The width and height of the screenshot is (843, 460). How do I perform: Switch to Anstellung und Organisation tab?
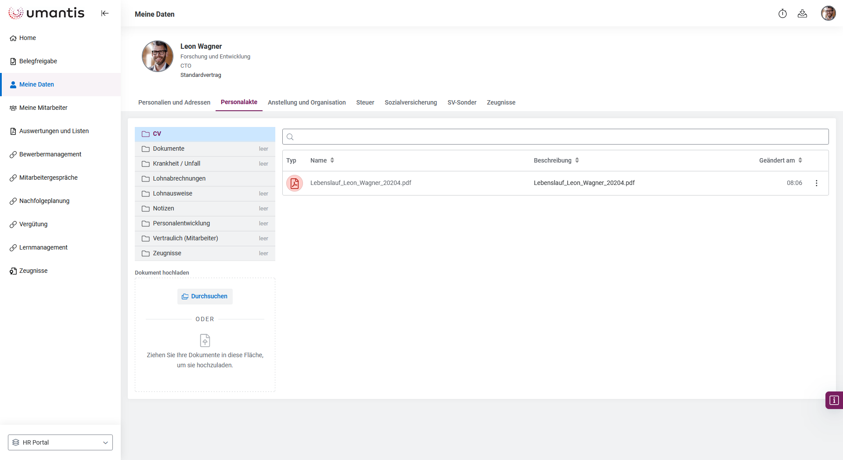(x=306, y=102)
